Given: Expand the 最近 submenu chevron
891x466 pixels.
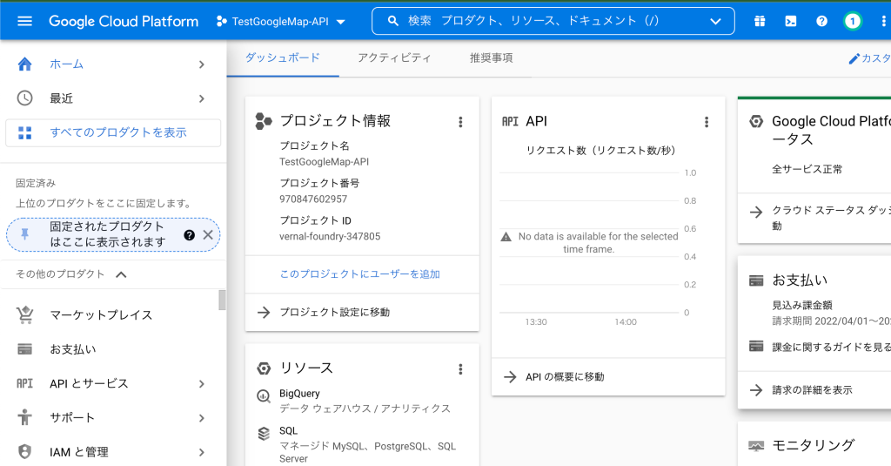Looking at the screenshot, I should [x=202, y=98].
